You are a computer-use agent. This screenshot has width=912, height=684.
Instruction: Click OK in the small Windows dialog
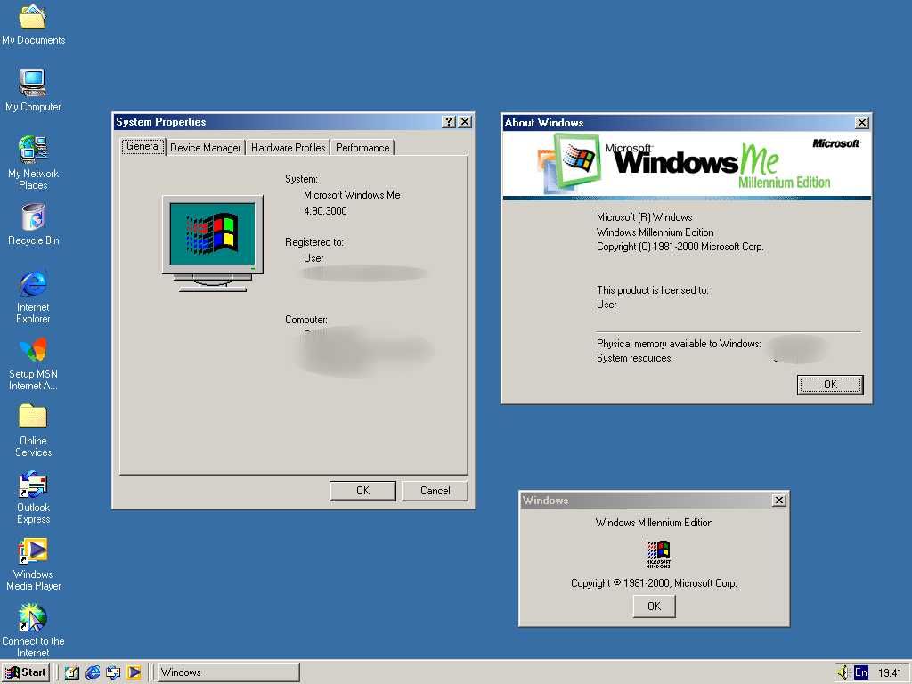point(655,606)
